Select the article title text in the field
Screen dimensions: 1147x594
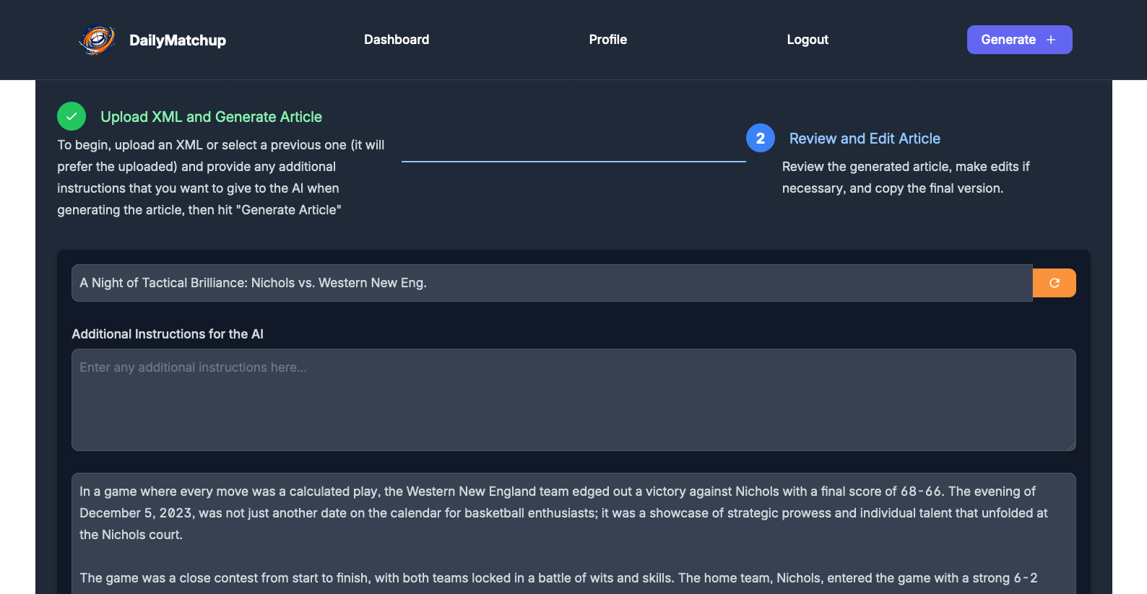coord(253,282)
